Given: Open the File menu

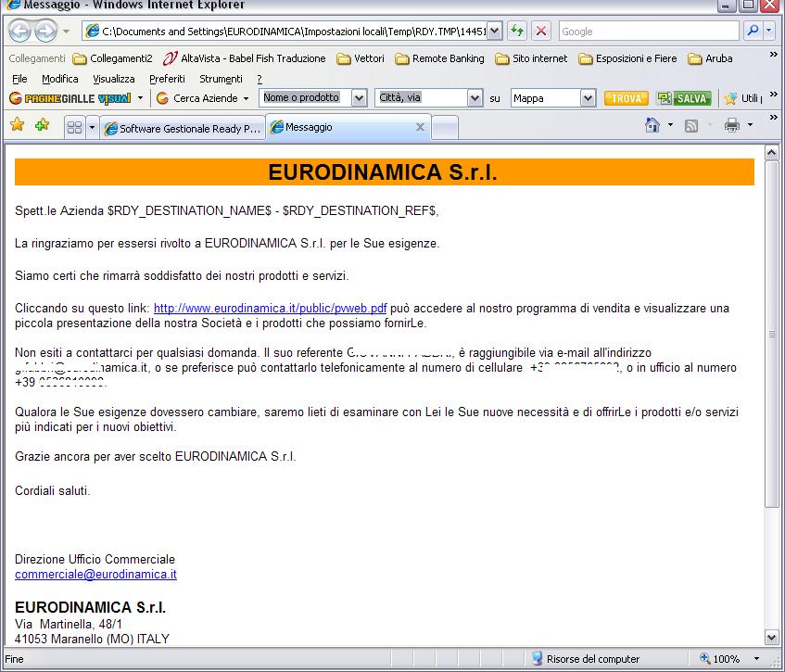Looking at the screenshot, I should point(19,79).
